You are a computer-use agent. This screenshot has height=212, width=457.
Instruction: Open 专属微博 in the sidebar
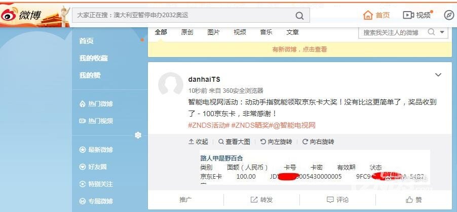coord(96,201)
